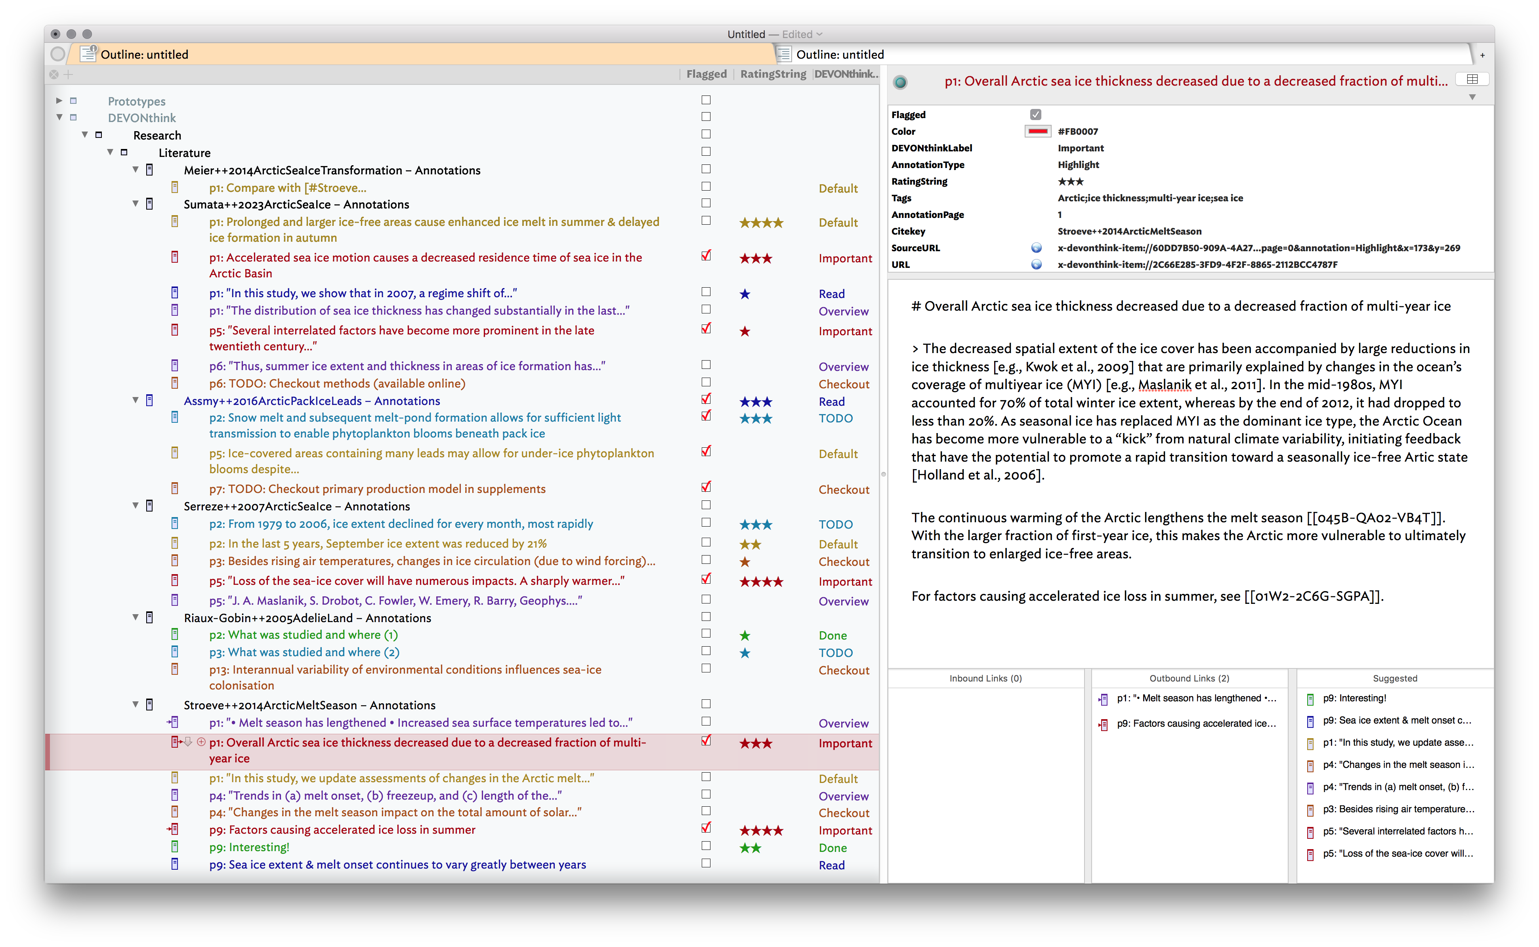The image size is (1539, 947).
Task: Click note icon of Riaux-Gobin++2005AdelieLand container
Action: (149, 618)
